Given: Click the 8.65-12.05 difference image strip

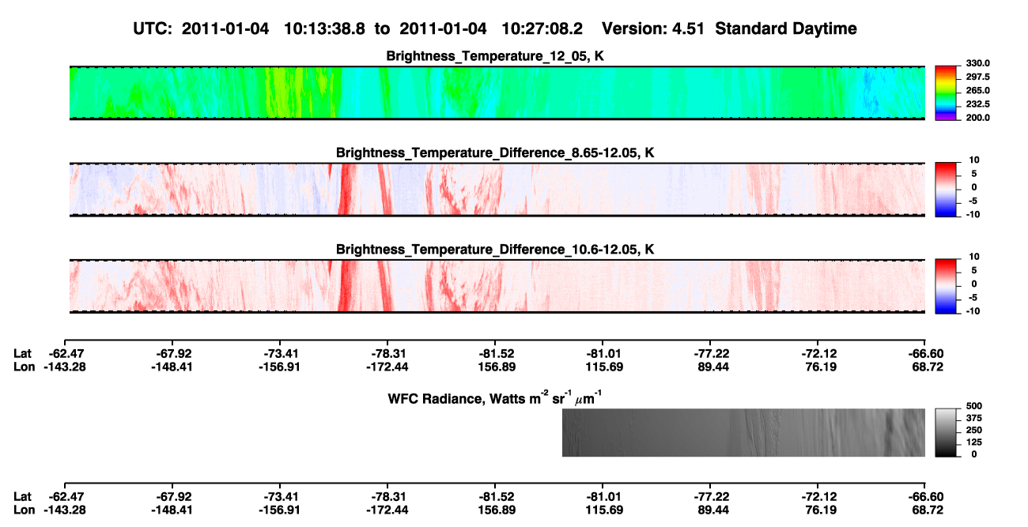Looking at the screenshot, I should coord(497,189).
